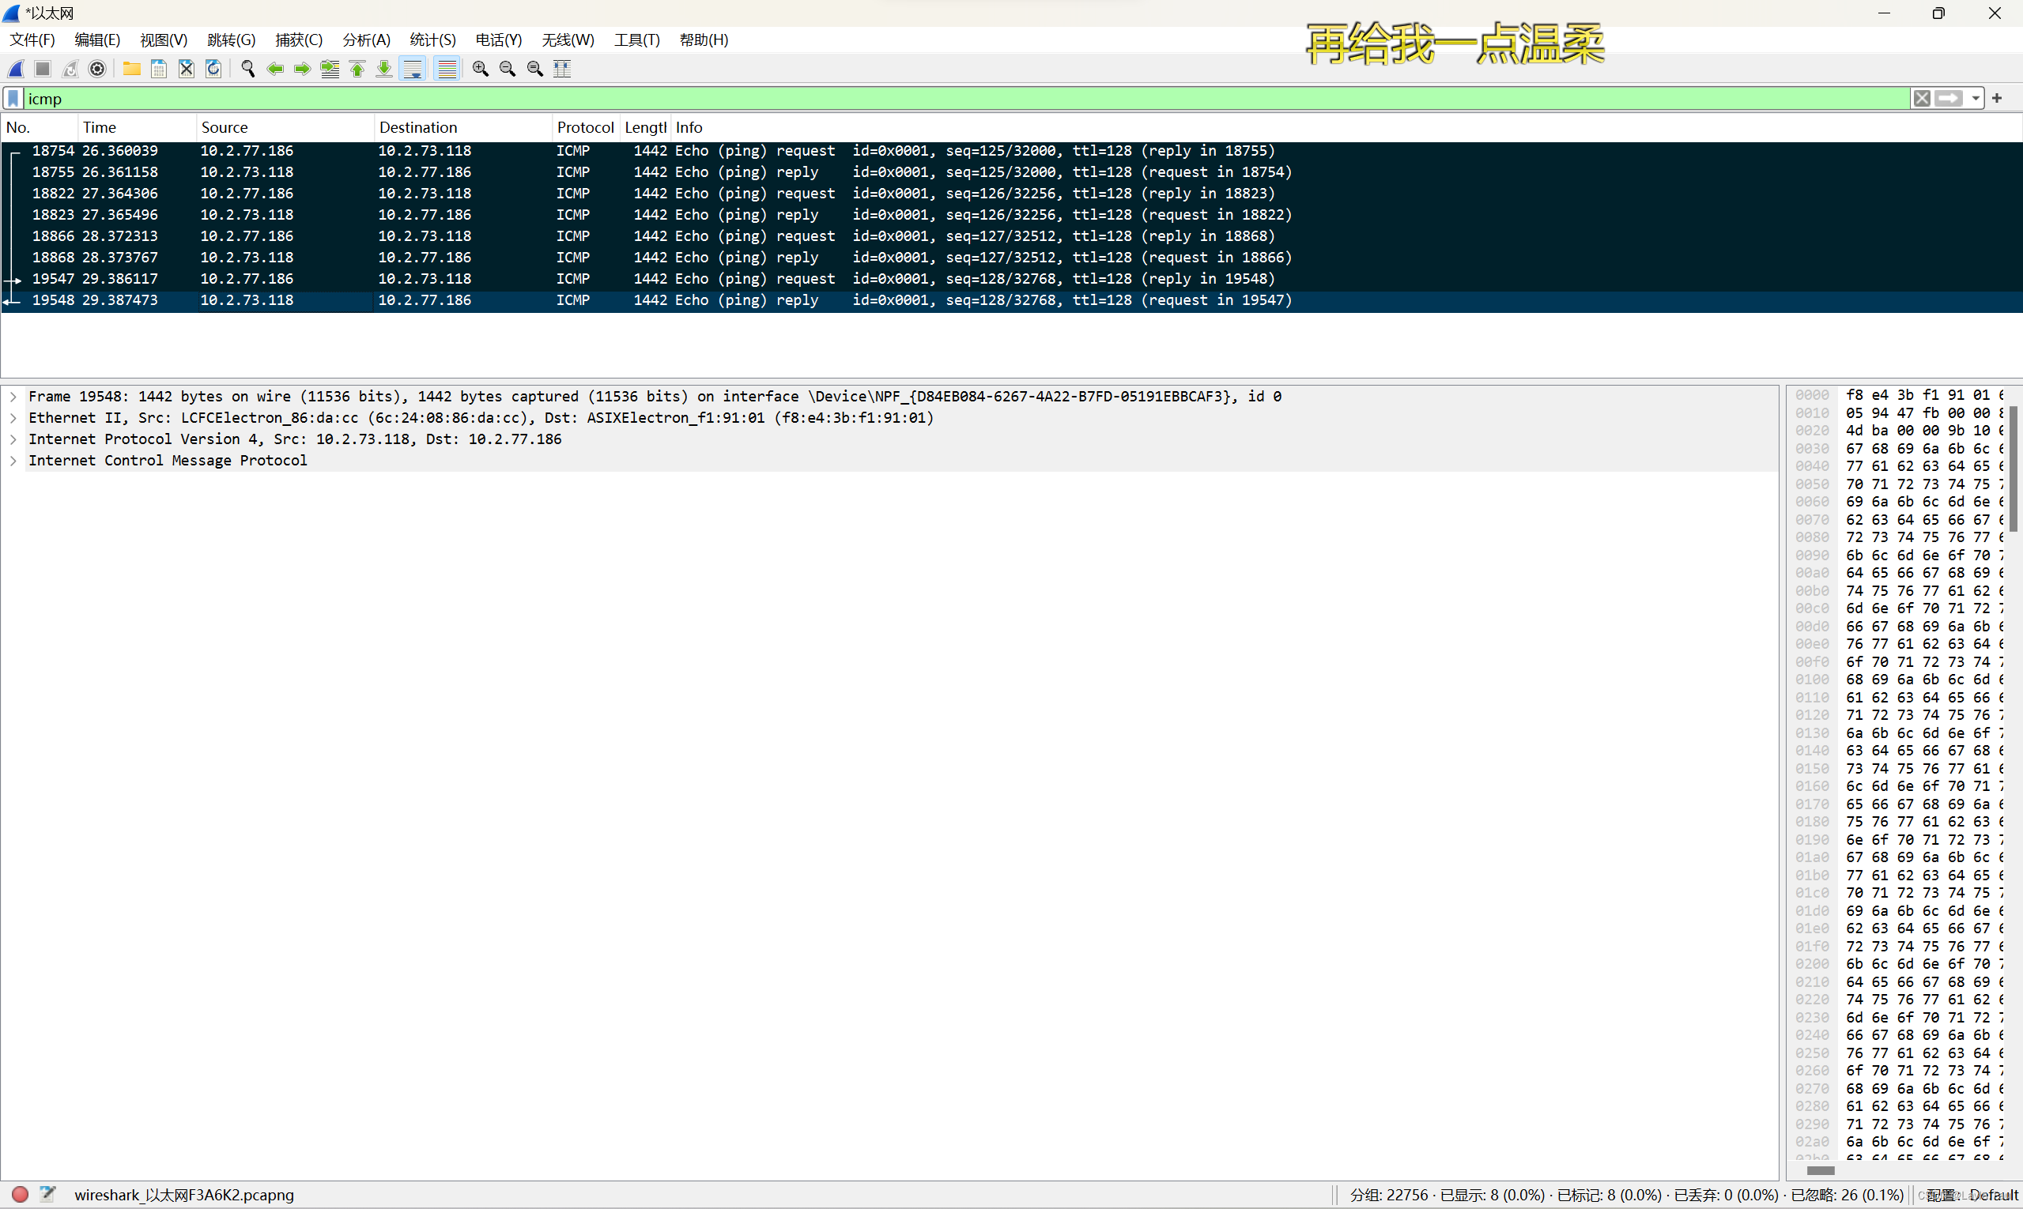Sort packets by Source column header
The height and width of the screenshot is (1209, 2023).
click(285, 127)
